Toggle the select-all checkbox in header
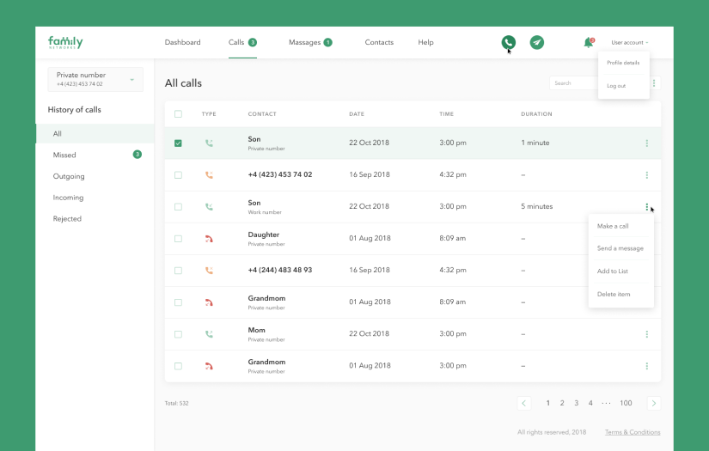709x451 pixels. 178,114
